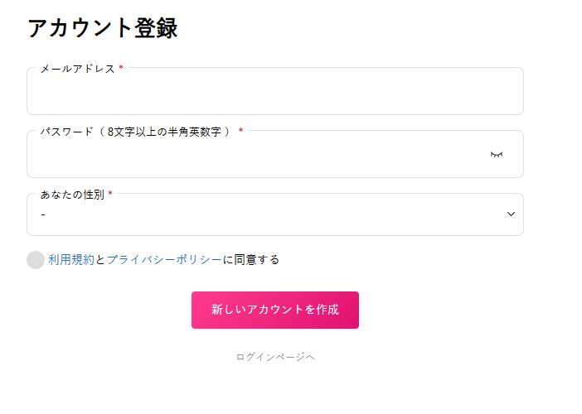Click the あなたの性別 label text
Screen dimensions: 582x414
(72, 195)
